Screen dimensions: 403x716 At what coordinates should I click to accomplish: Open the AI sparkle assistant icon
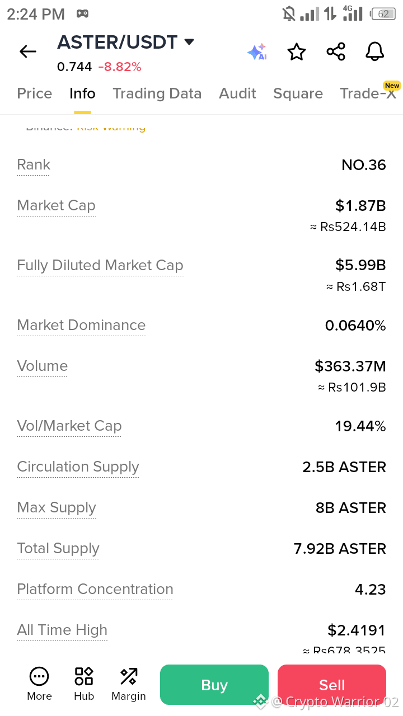click(257, 52)
